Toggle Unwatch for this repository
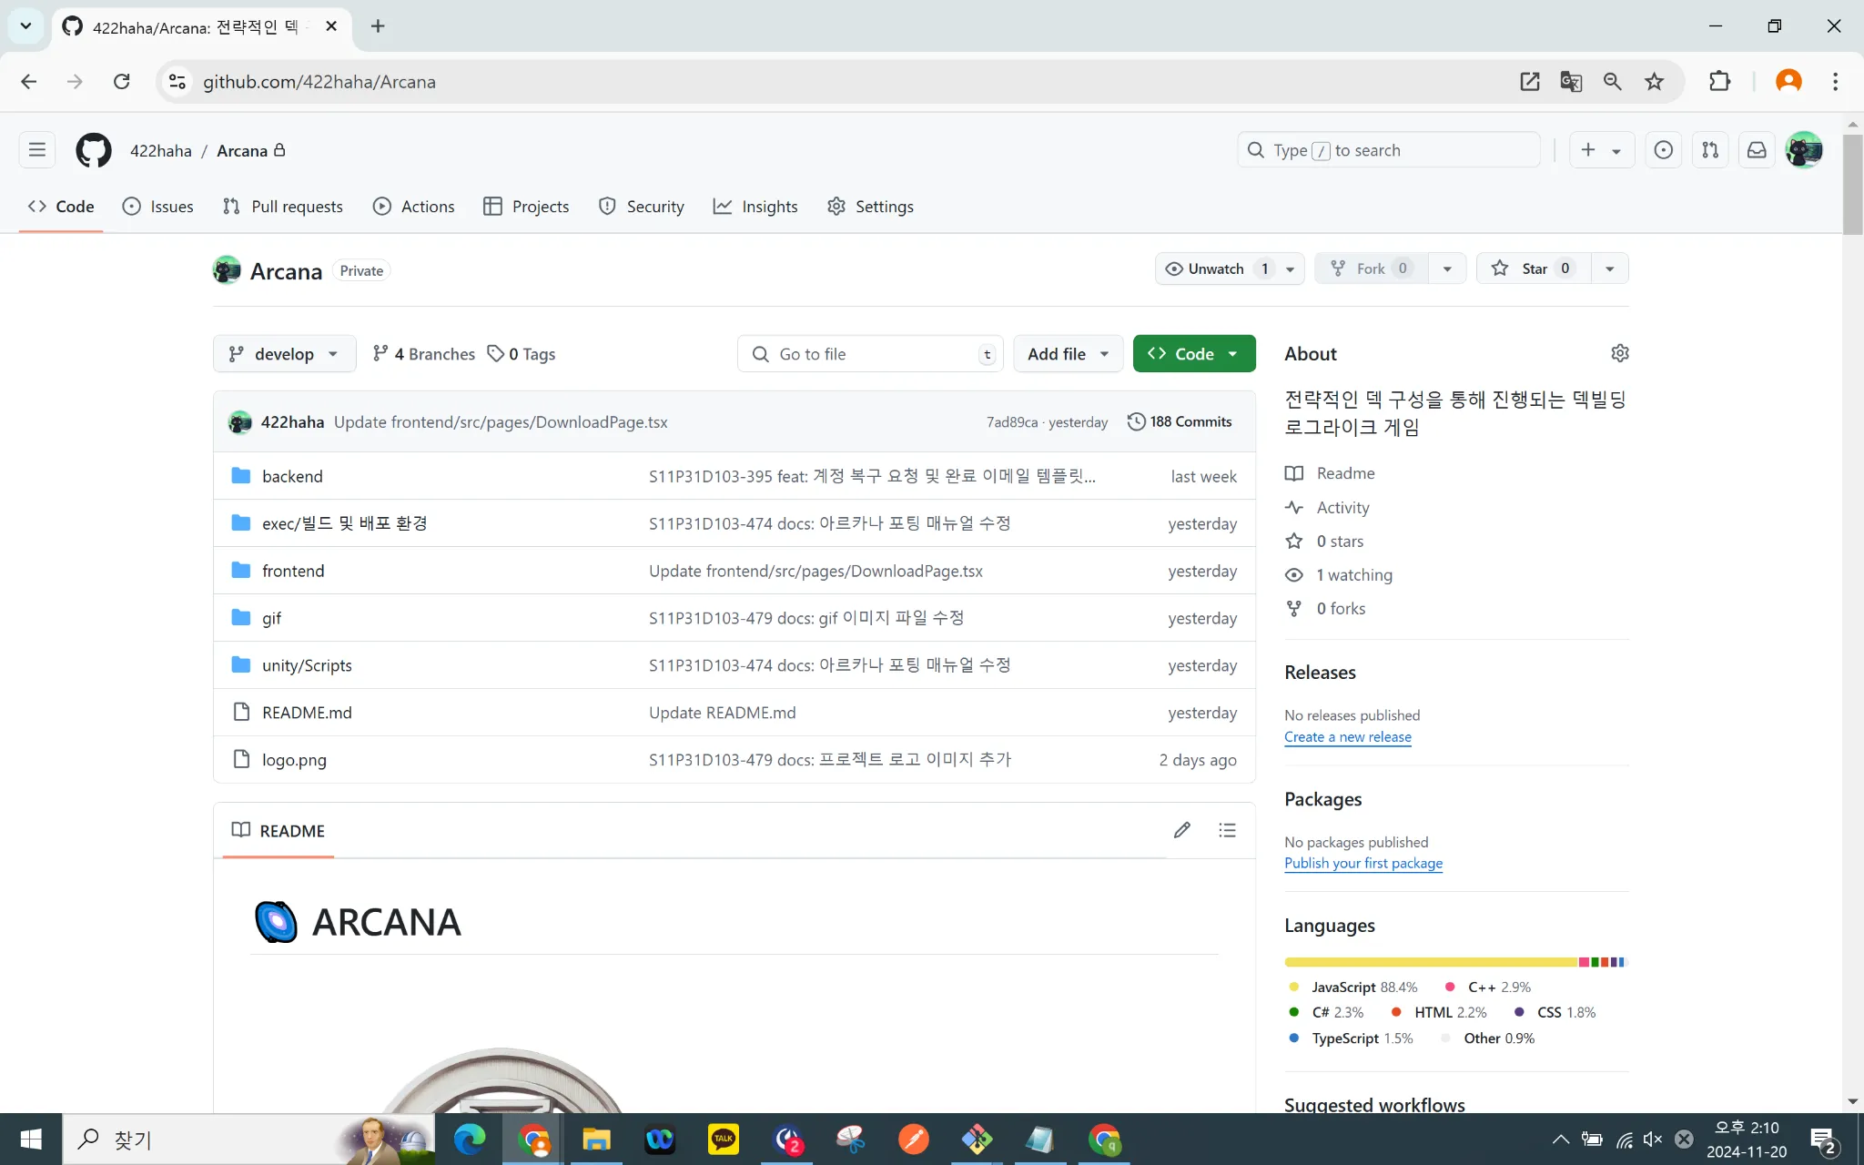The height and width of the screenshot is (1165, 1864). pyautogui.click(x=1216, y=268)
